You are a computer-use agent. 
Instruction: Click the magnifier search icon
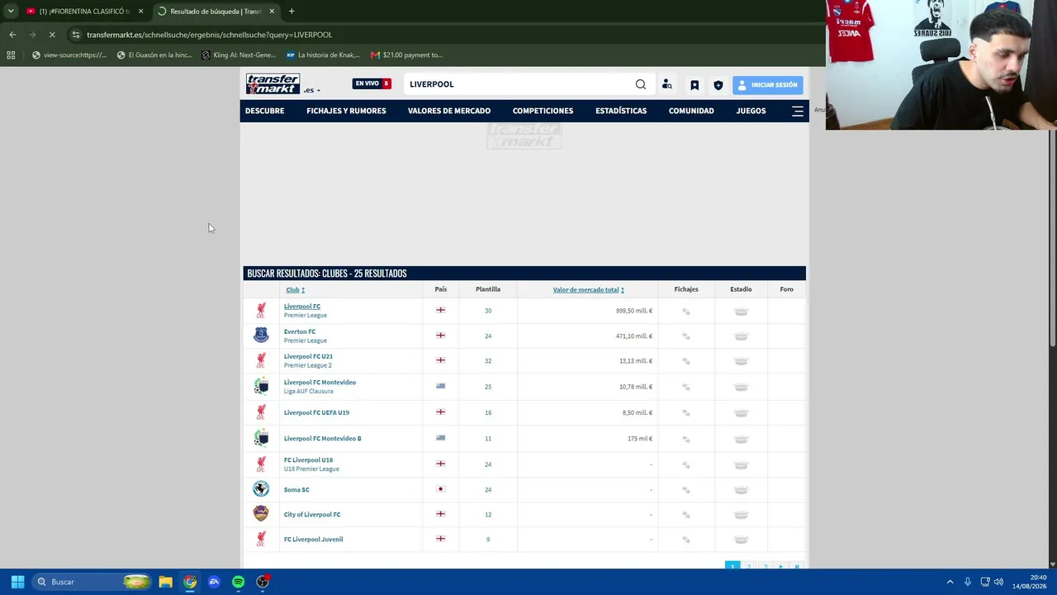coord(641,84)
